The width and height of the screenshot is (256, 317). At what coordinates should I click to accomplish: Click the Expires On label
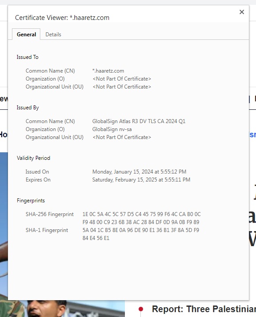click(38, 180)
